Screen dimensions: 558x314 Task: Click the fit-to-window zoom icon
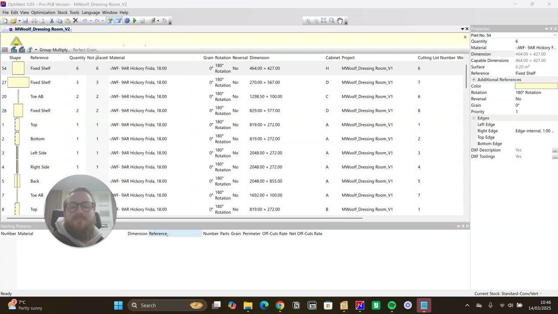coord(323,20)
